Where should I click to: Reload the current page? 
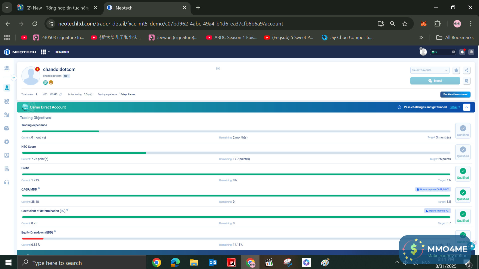(35, 24)
